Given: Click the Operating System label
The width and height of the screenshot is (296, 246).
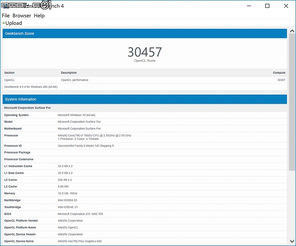Looking at the screenshot, I should tap(16, 115).
